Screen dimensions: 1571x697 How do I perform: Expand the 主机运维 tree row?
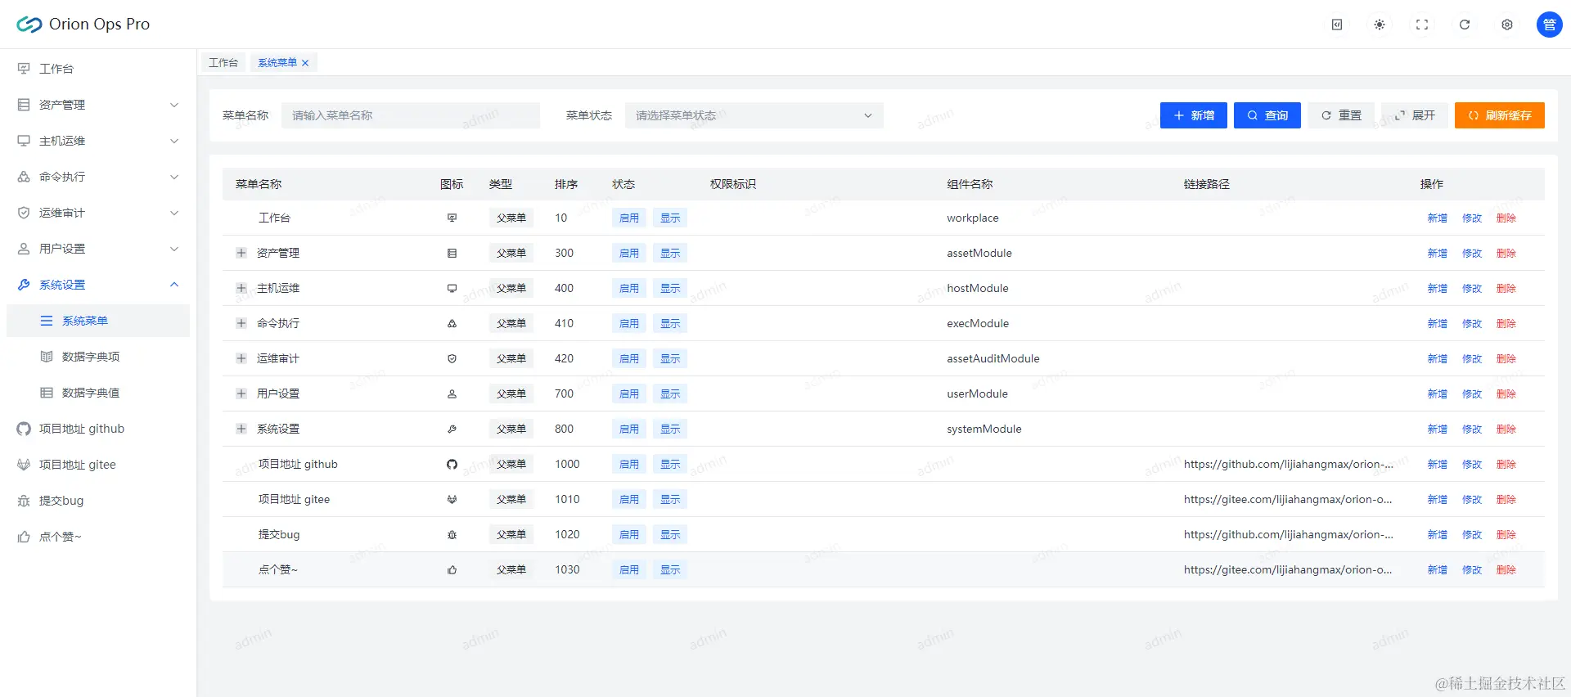click(241, 288)
